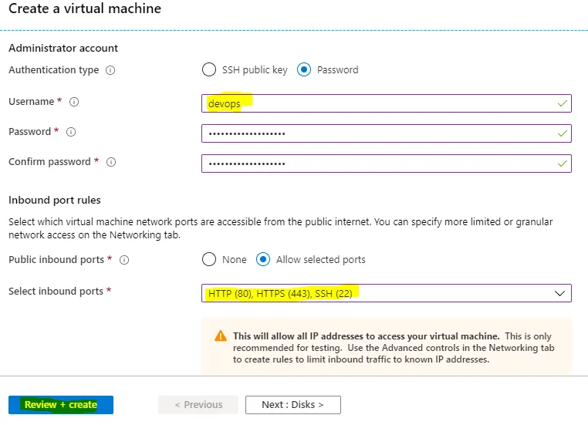
Task: Click the Inbound port rules heading
Action: click(x=55, y=200)
